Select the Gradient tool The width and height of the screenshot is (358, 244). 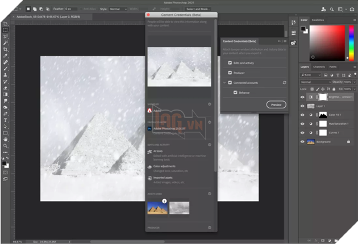(6, 94)
